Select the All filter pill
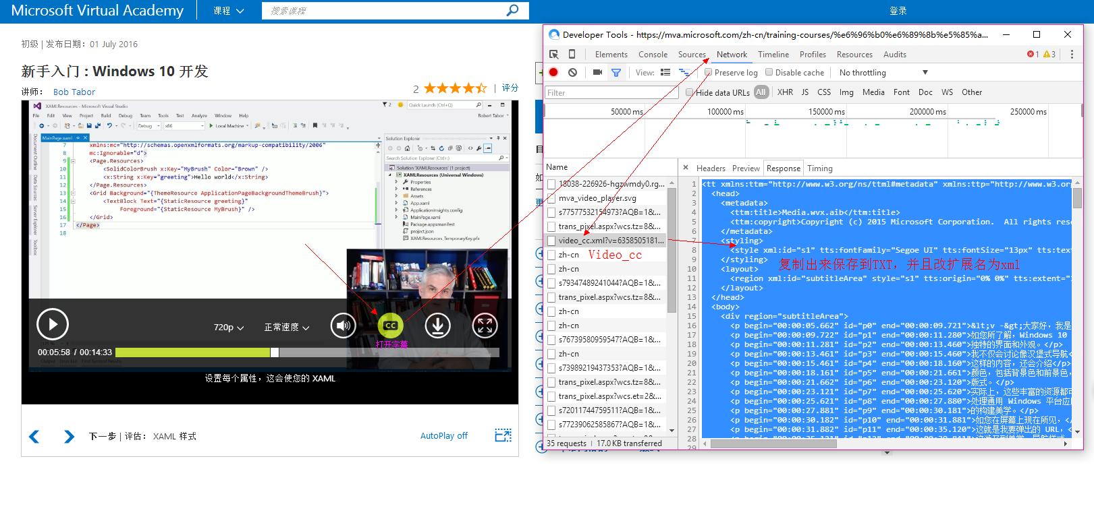 761,92
